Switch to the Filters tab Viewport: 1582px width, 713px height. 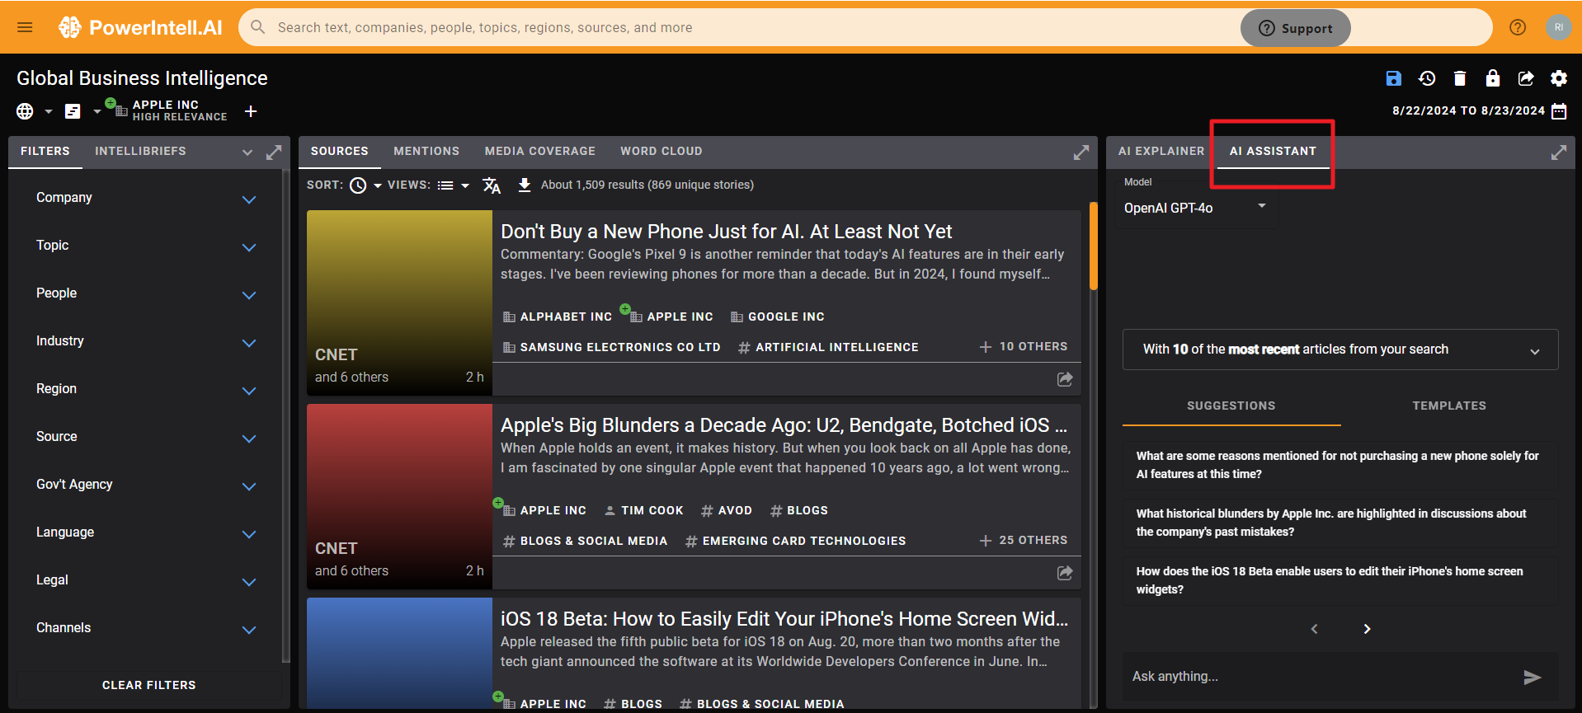point(45,152)
